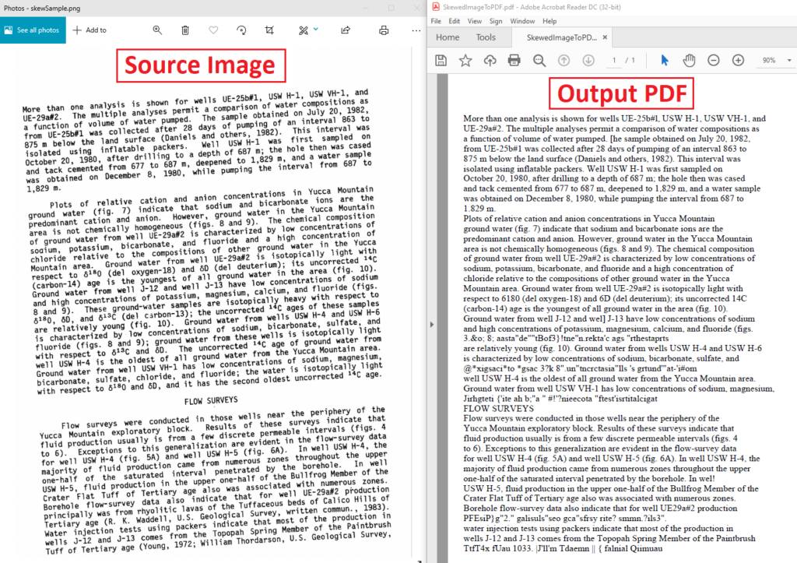The height and width of the screenshot is (563, 797).
Task: Delete the skewSample.png image
Action: click(x=184, y=29)
